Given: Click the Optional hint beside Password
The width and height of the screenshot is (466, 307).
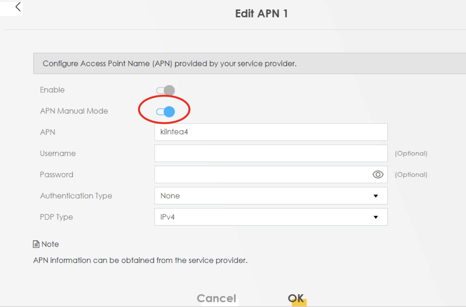Looking at the screenshot, I should (x=411, y=175).
